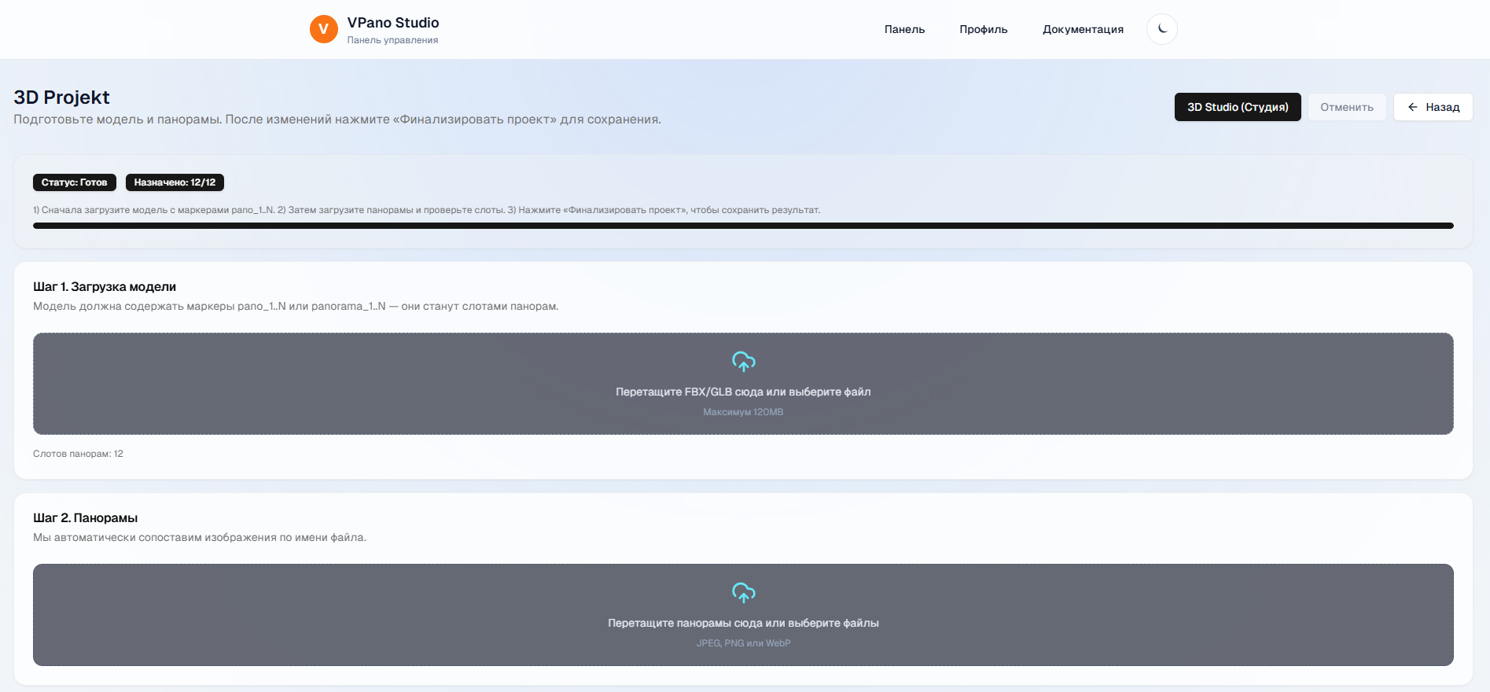Click the panorama drop zone 'Перетащите панорамы сюда'
This screenshot has height=692, width=1490.
(x=743, y=615)
